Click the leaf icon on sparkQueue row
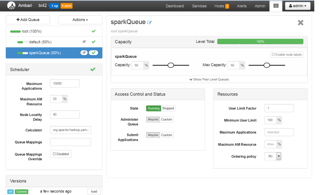 [x=84, y=53]
